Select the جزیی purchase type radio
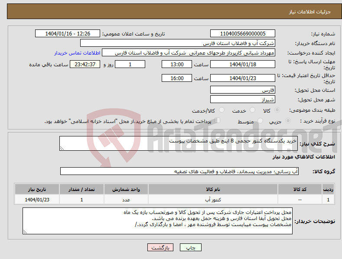The image size is (342, 259). (288, 120)
